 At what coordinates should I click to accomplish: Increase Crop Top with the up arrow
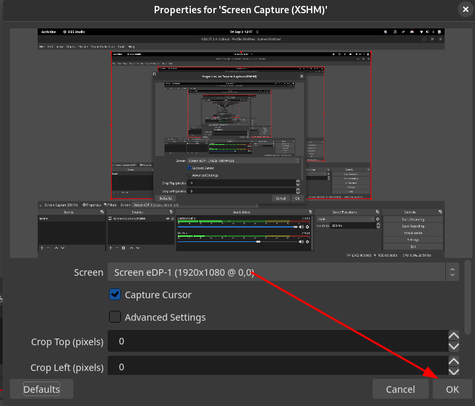(x=453, y=335)
